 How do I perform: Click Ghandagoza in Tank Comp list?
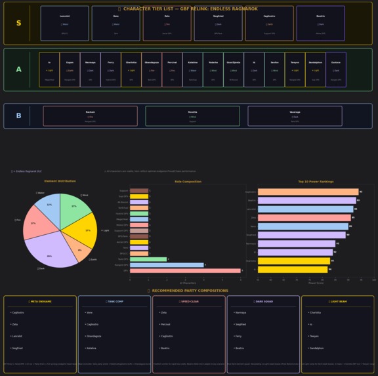click(93, 336)
